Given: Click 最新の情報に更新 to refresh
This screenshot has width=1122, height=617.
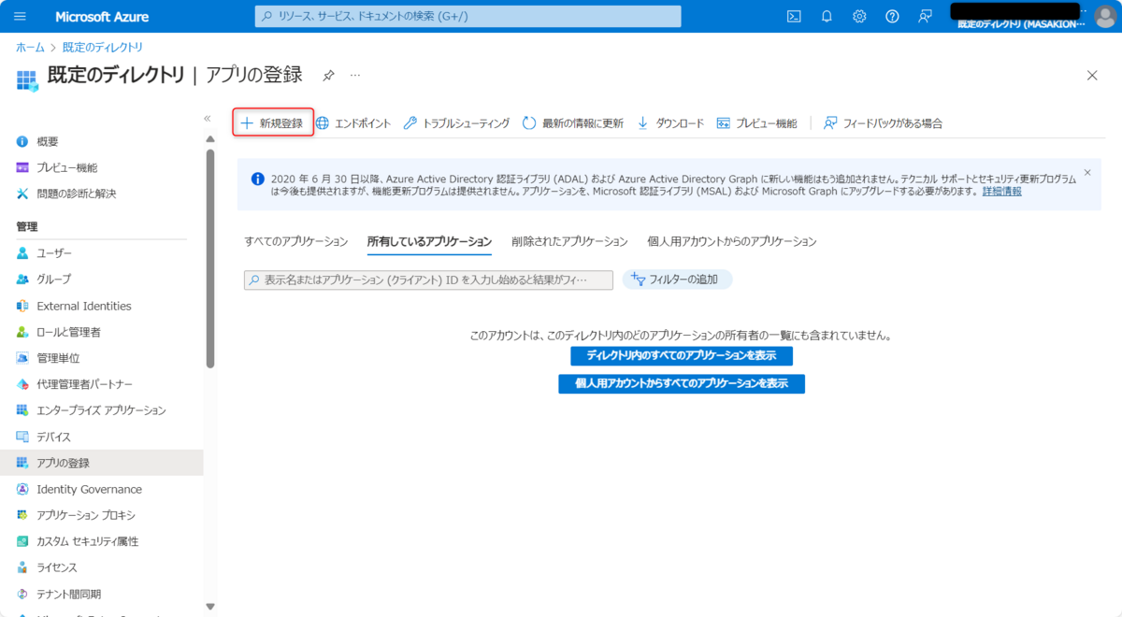Looking at the screenshot, I should coord(572,123).
